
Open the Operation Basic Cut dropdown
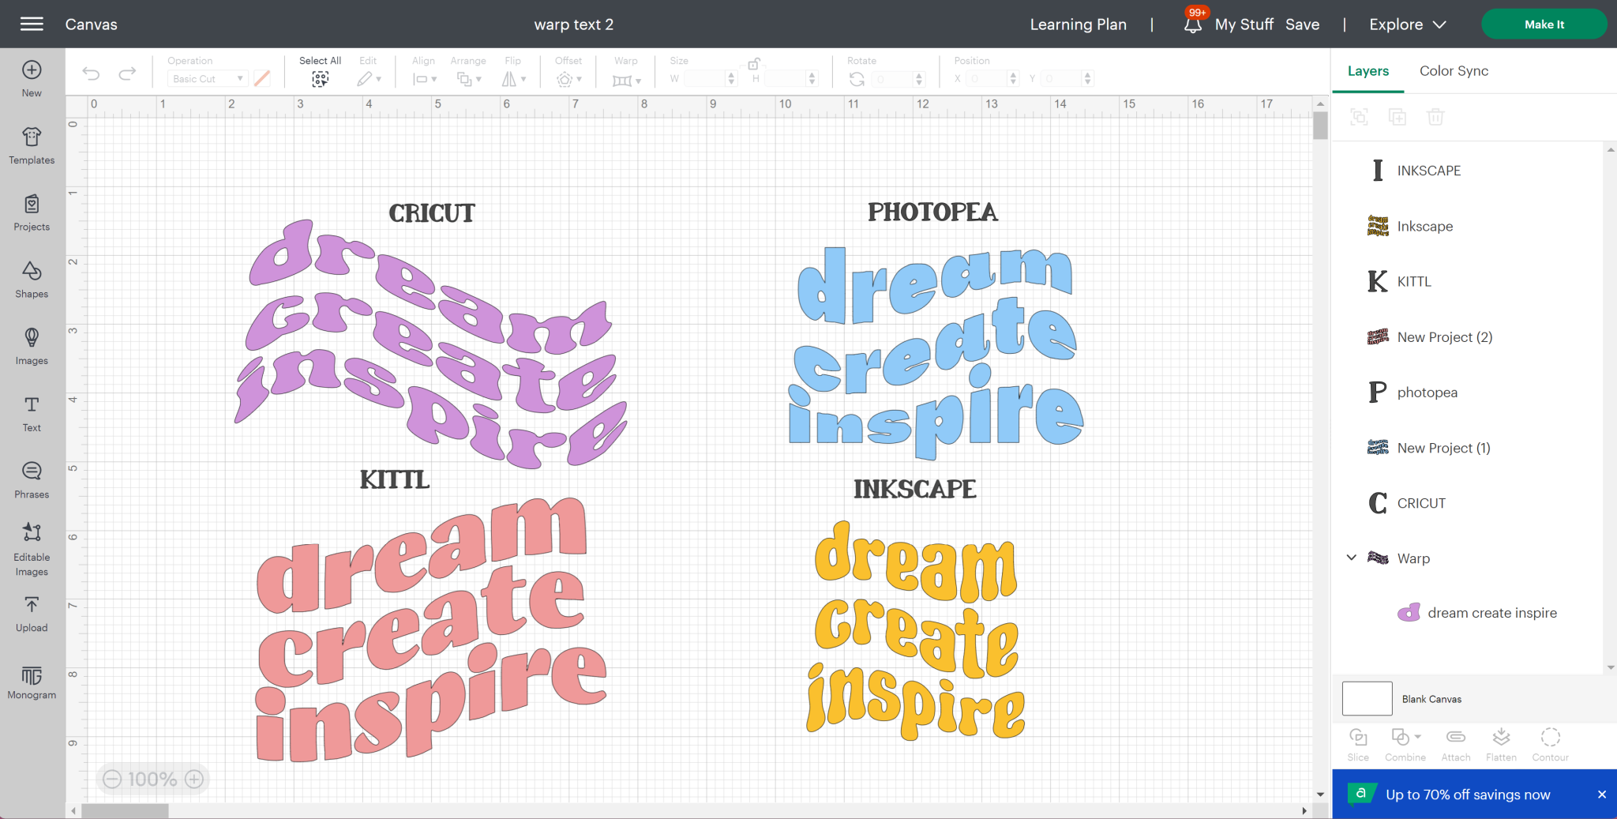[x=208, y=79]
